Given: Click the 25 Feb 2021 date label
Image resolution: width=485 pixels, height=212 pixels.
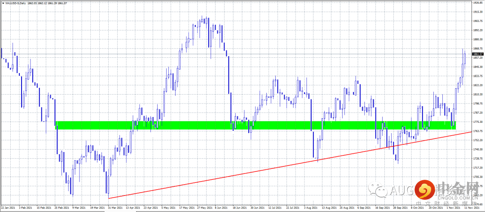Looking at the screenshot, I should tap(62, 208).
